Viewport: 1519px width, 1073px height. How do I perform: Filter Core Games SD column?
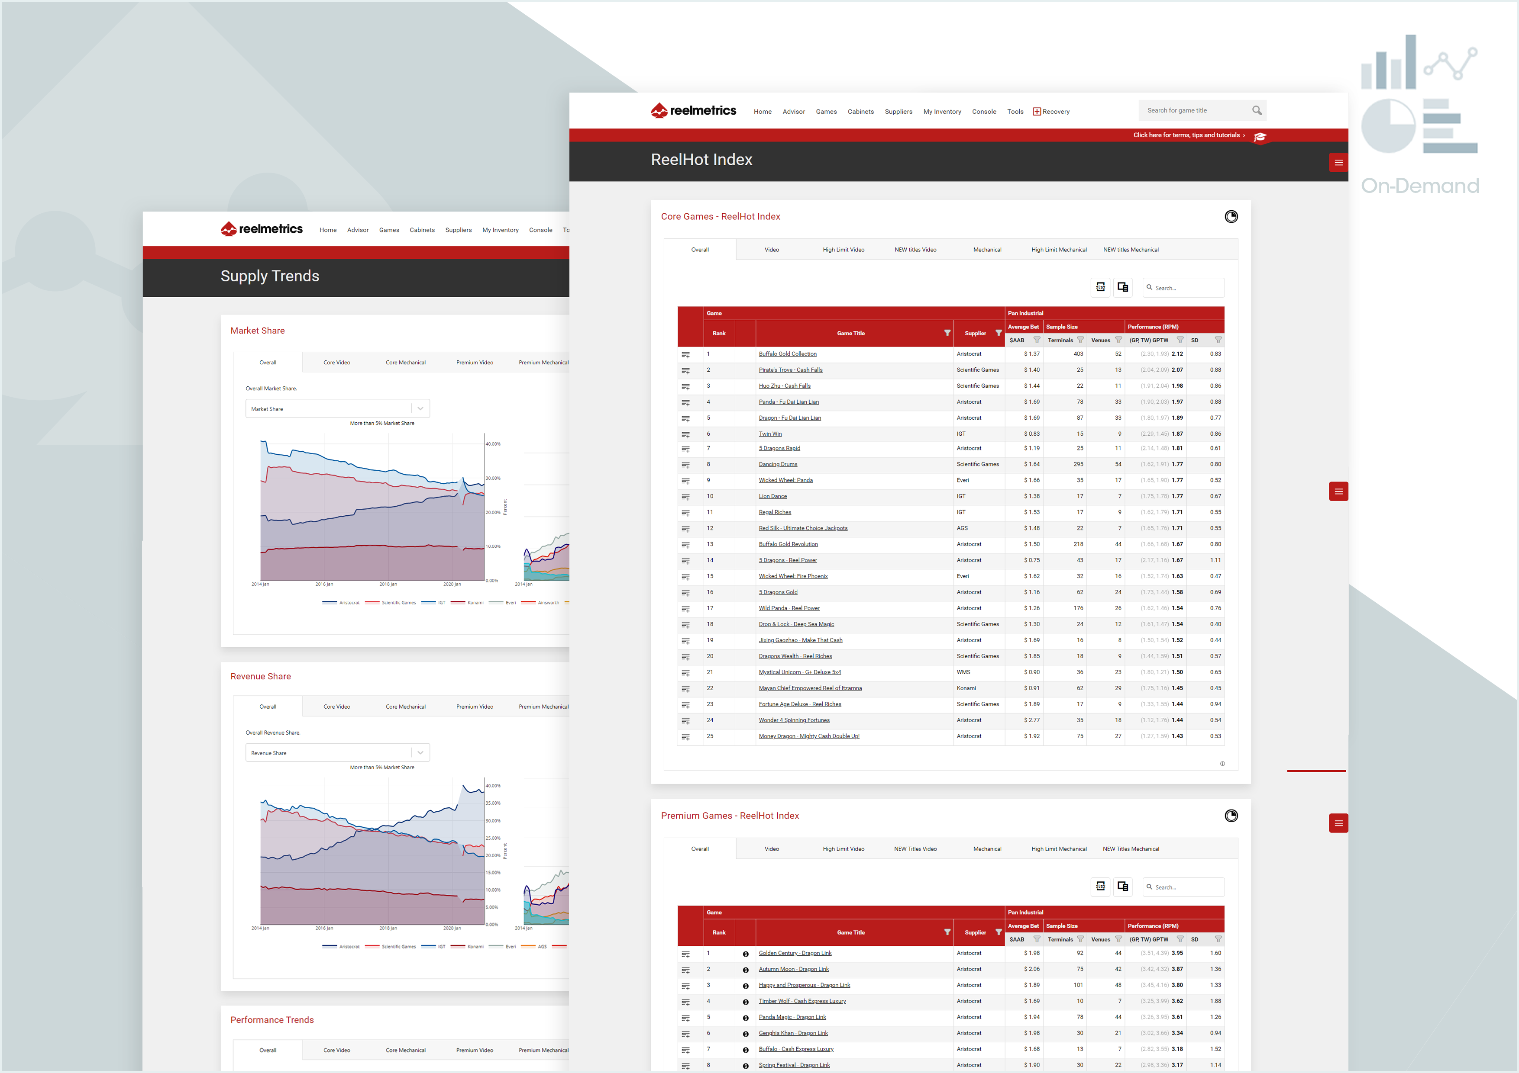pos(1218,341)
